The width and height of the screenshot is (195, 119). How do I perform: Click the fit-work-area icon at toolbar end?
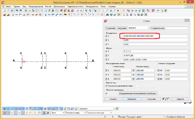tap(146, 15)
